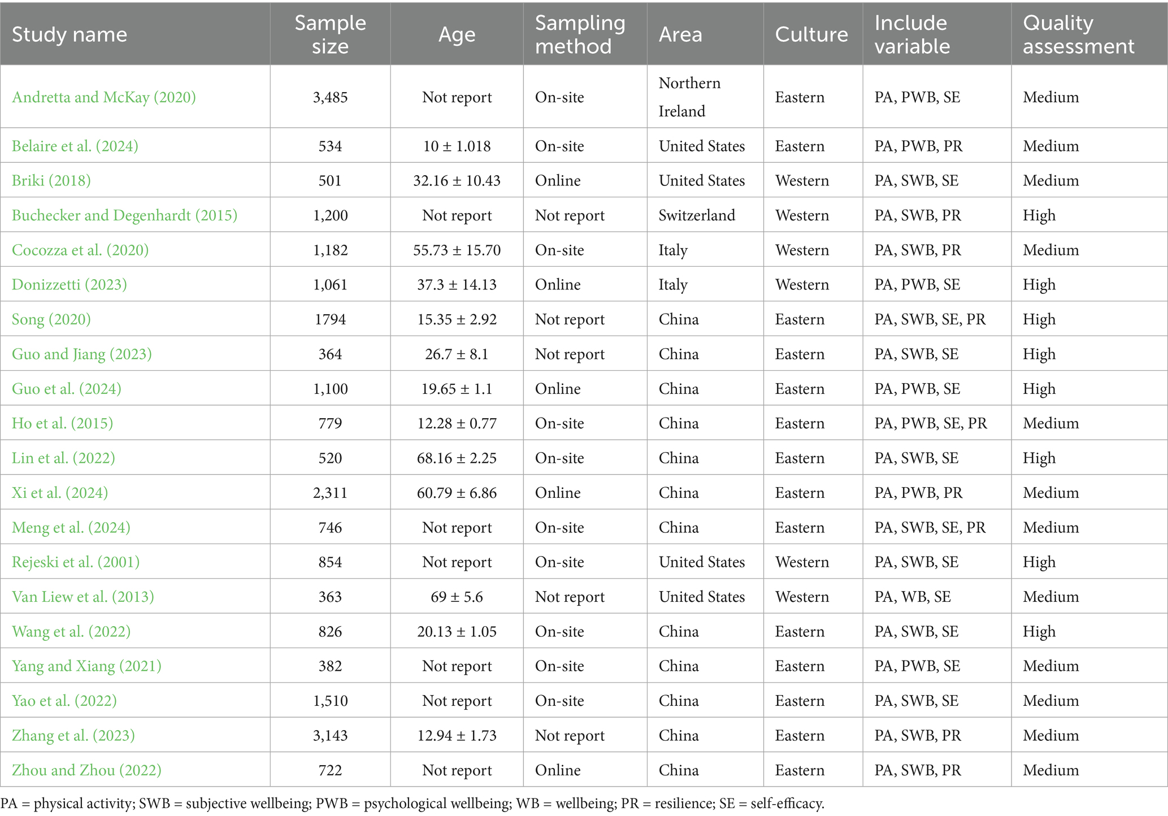
Task: Click the Quality assessment column header
Action: [x=1078, y=34]
